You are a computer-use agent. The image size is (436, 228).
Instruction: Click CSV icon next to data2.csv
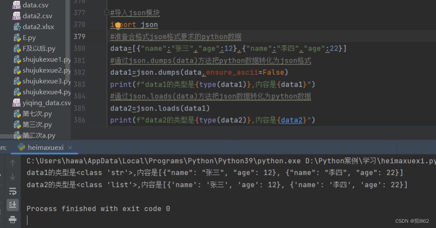[17, 16]
